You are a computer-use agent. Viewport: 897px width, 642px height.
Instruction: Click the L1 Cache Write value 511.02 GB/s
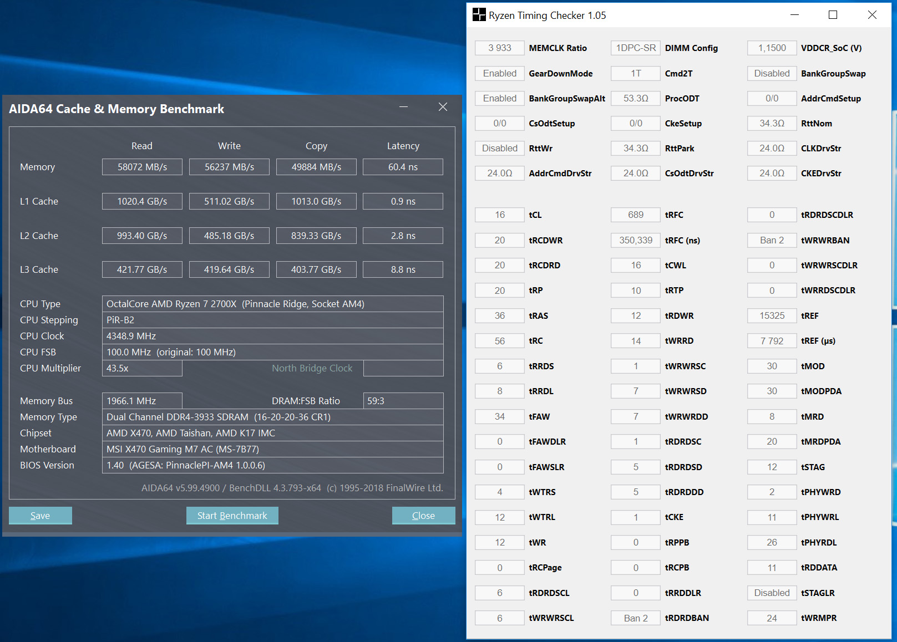pyautogui.click(x=229, y=201)
